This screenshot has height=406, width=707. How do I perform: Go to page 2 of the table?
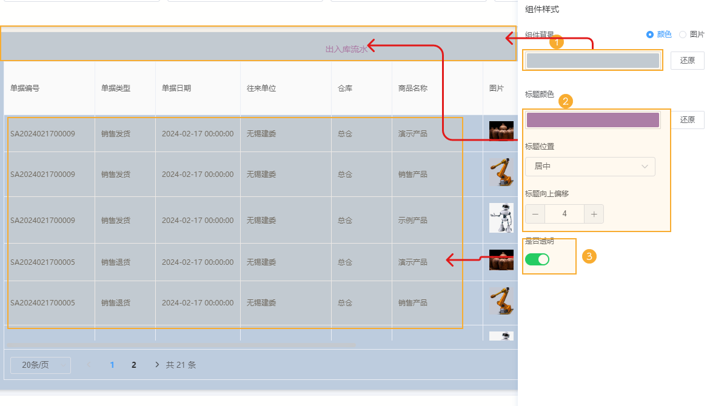(133, 365)
